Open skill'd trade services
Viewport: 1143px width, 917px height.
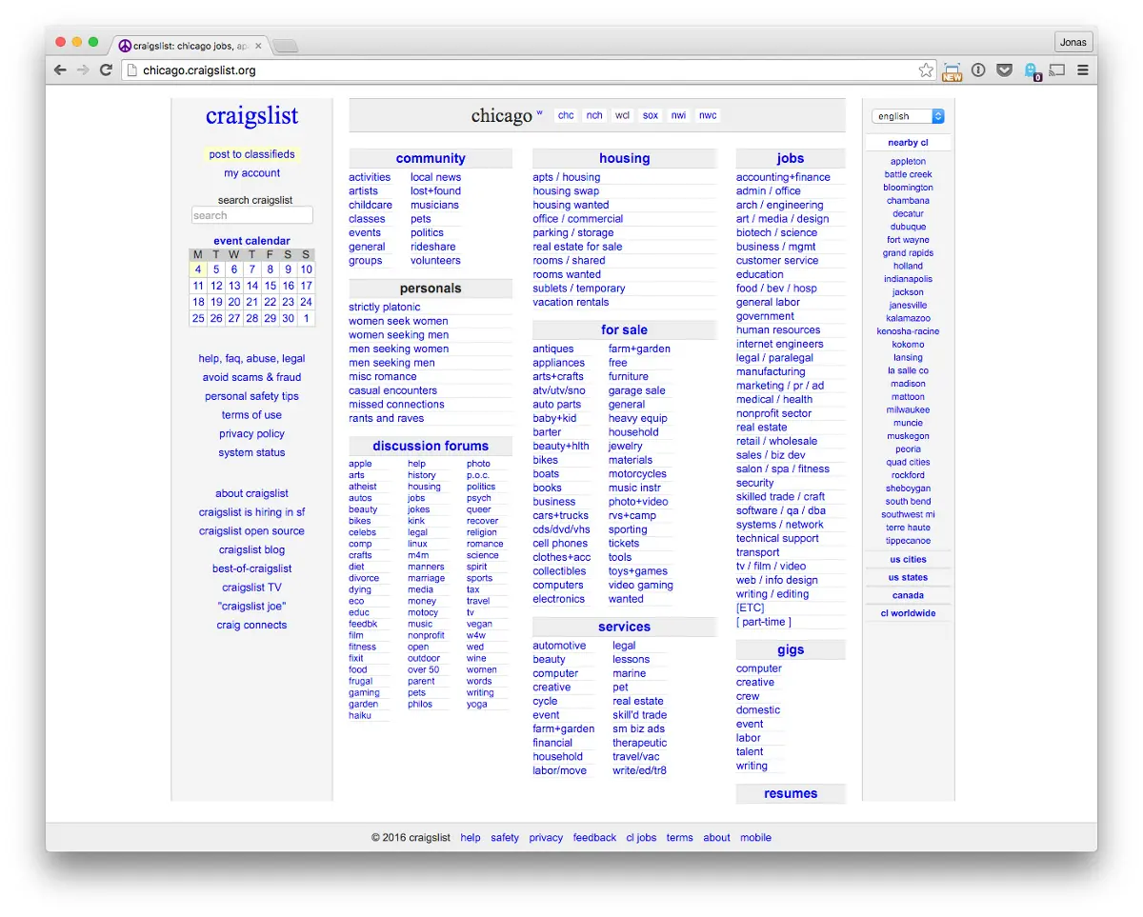(640, 715)
